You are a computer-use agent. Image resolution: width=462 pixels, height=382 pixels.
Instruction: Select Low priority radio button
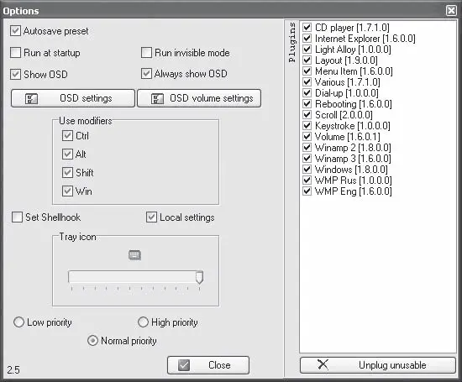18,322
